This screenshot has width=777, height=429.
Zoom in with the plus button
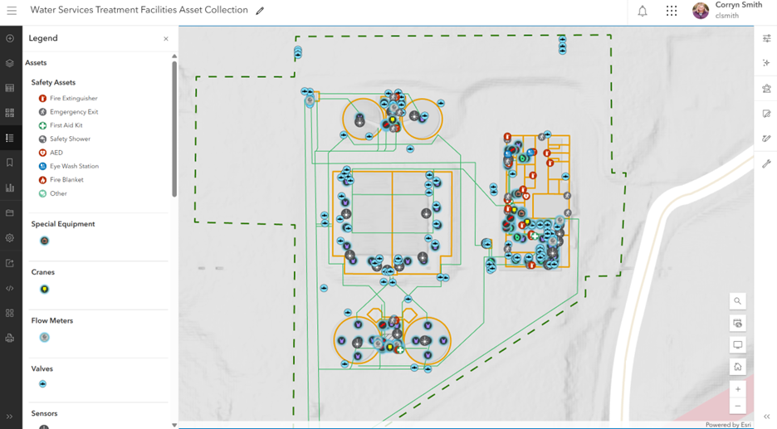pyautogui.click(x=737, y=389)
